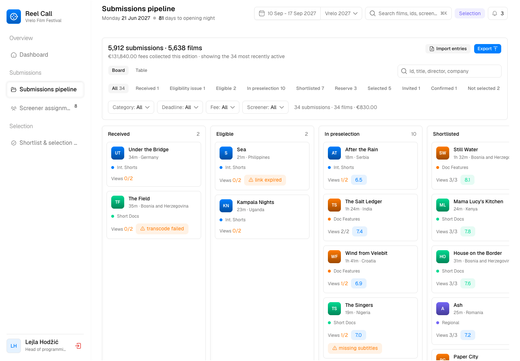Expand the Category: All dropdown

131,107
